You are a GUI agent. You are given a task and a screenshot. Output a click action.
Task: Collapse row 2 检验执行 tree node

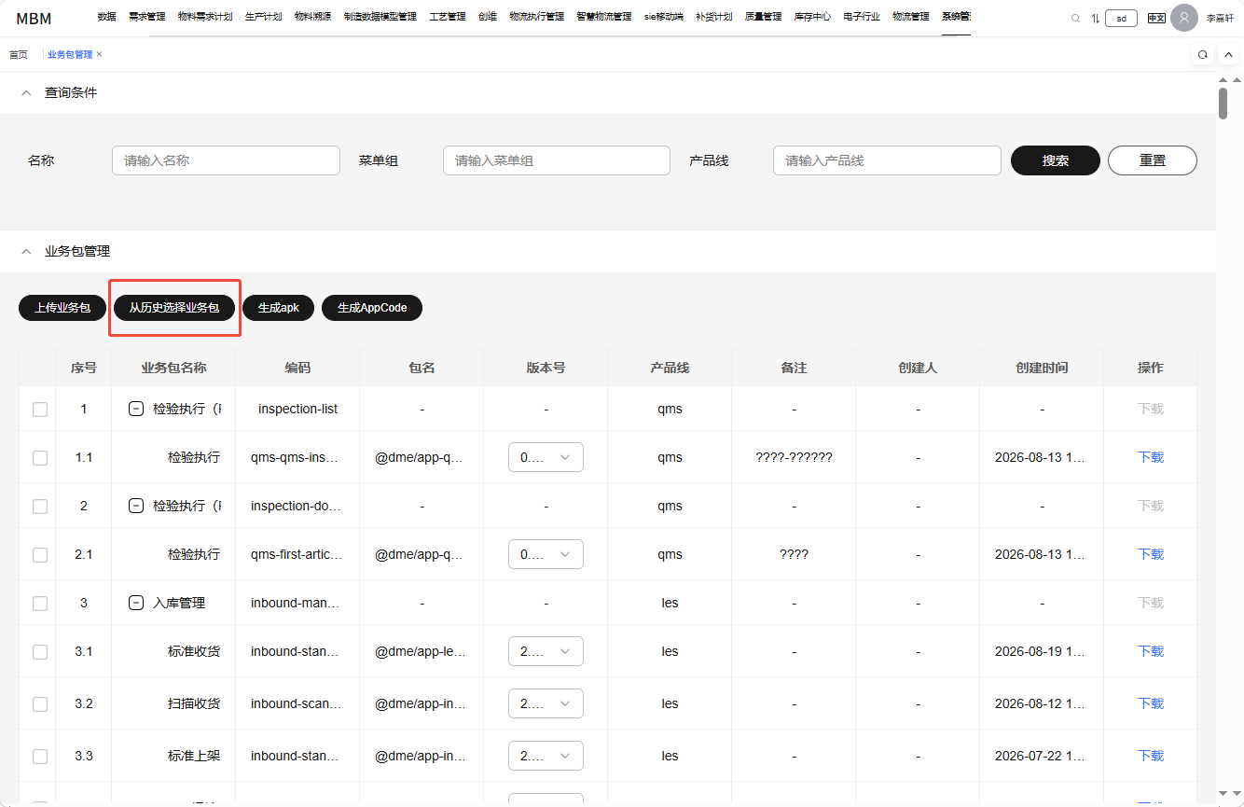pyautogui.click(x=135, y=506)
